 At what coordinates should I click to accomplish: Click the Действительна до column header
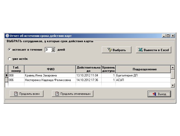coord(88,69)
